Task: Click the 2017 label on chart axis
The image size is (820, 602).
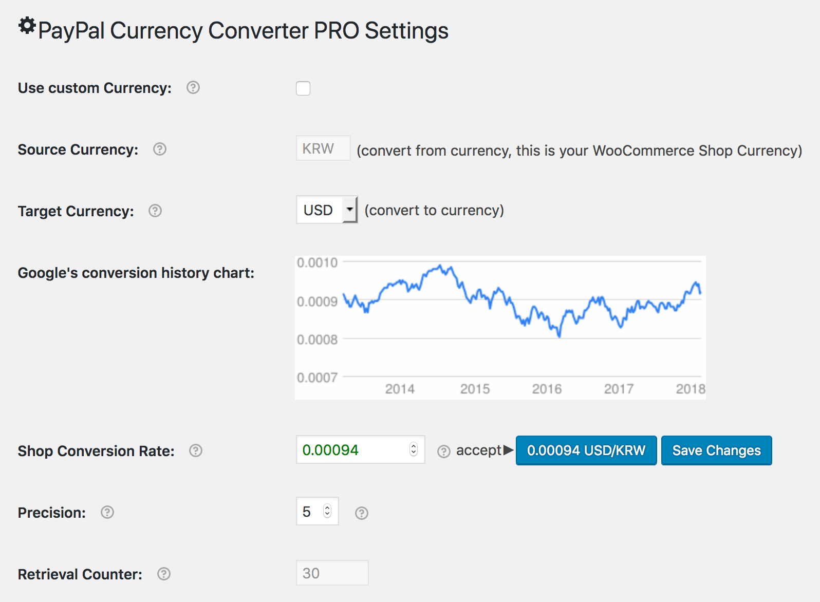Action: 619,389
